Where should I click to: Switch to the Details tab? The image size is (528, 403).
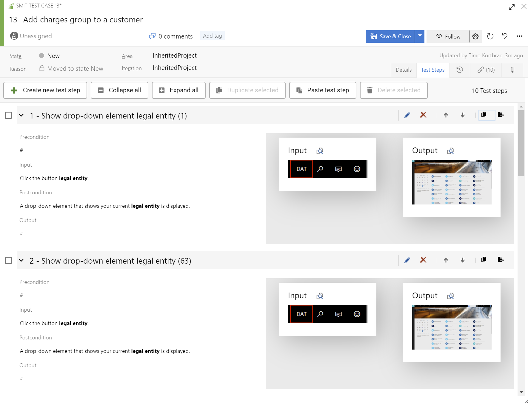tap(404, 70)
